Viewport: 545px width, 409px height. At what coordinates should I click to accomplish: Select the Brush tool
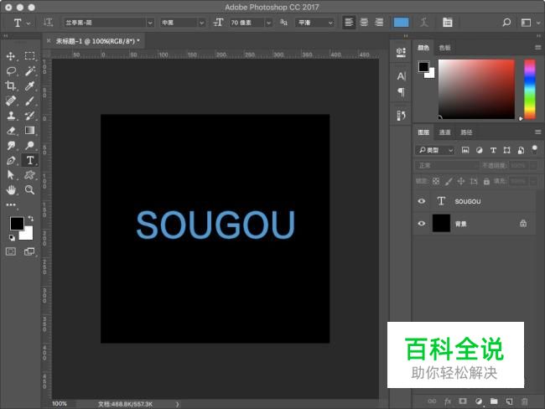tap(29, 101)
